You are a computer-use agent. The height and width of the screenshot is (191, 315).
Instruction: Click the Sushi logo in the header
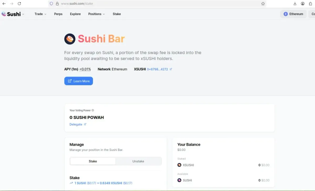tap(11, 14)
